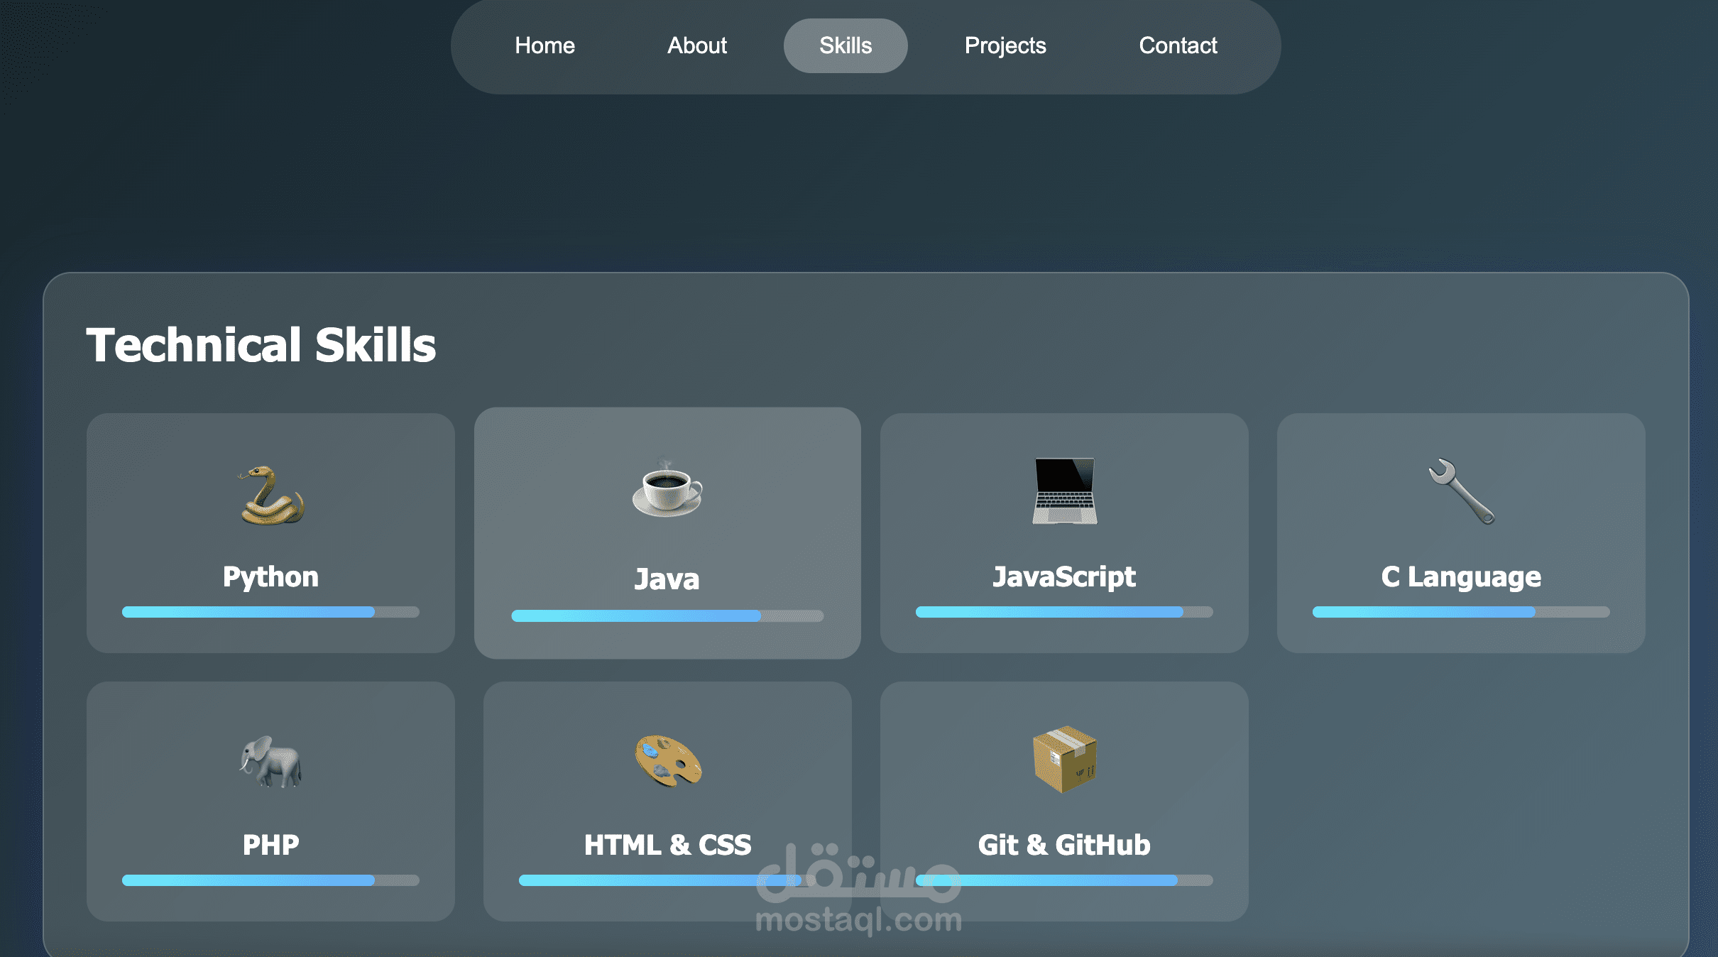This screenshot has width=1718, height=957.
Task: Click the Java card title text
Action: (667, 579)
